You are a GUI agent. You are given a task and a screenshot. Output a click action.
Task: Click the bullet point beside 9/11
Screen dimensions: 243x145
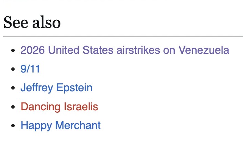click(x=13, y=69)
